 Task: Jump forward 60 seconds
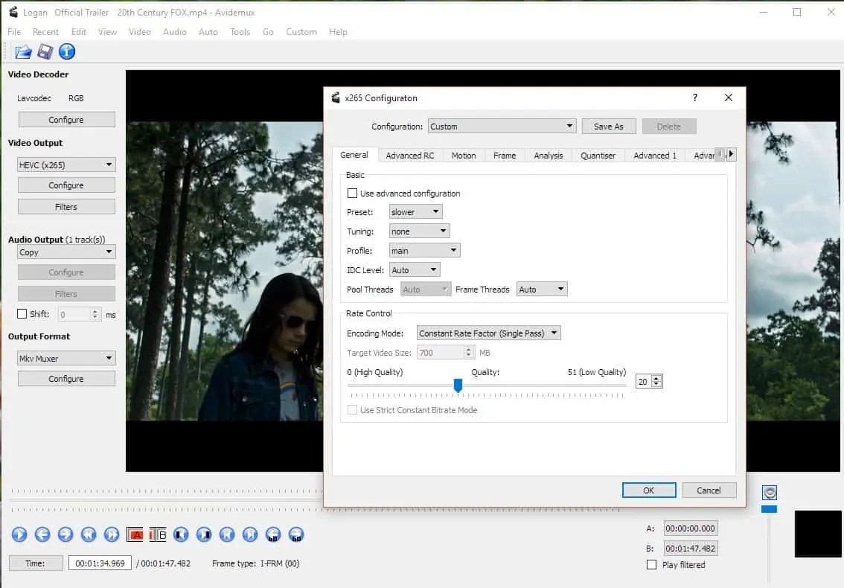pos(295,534)
